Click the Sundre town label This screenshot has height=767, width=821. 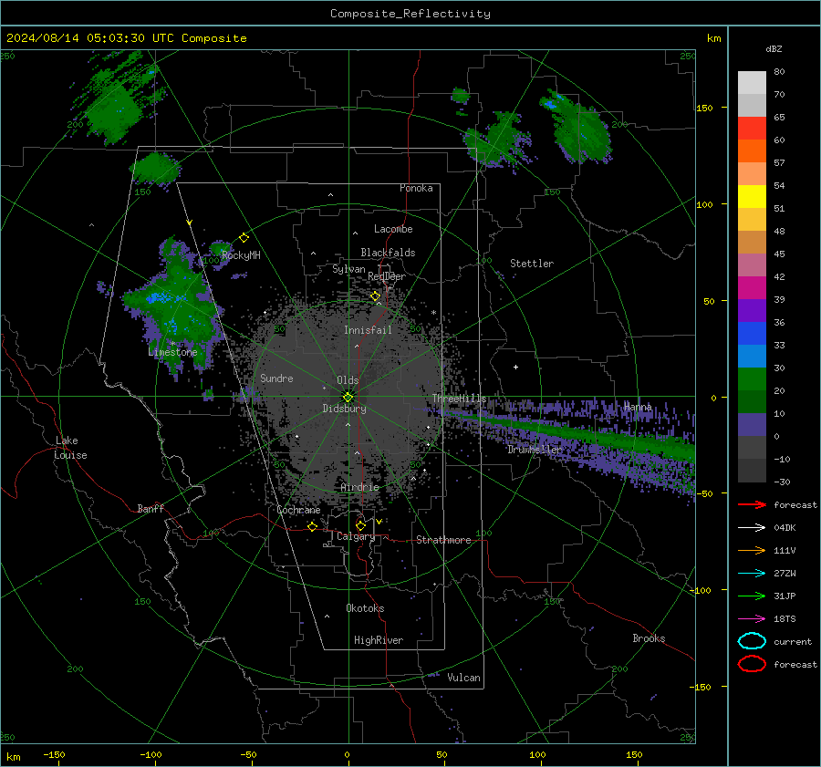pos(276,378)
